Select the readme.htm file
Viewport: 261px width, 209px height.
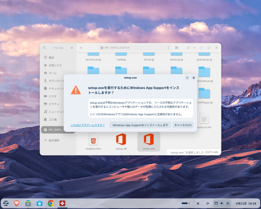[93, 142]
